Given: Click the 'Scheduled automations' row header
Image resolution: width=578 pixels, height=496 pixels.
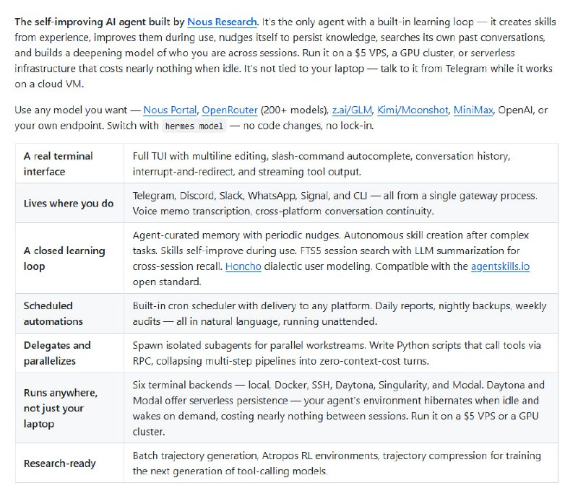Looking at the screenshot, I should [x=53, y=313].
